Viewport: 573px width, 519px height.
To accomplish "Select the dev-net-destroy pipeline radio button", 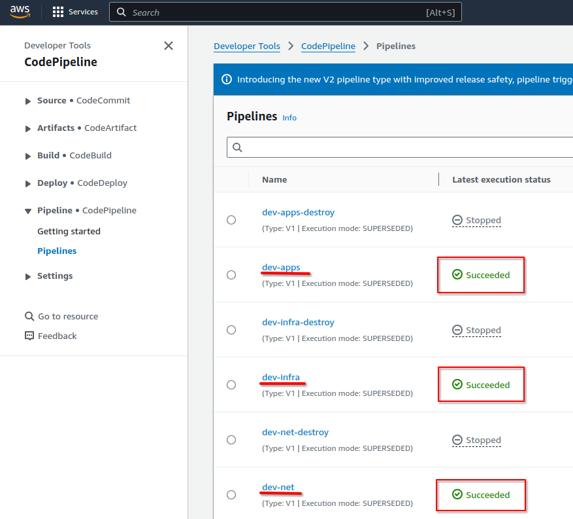I will [231, 440].
